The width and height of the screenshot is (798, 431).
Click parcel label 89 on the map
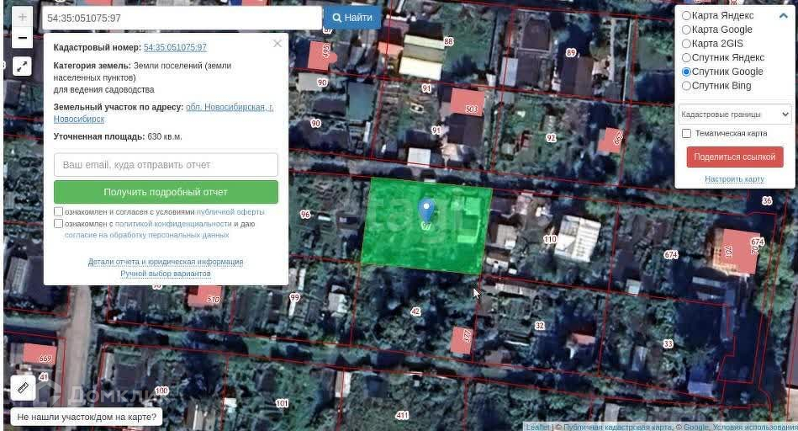tap(571, 52)
